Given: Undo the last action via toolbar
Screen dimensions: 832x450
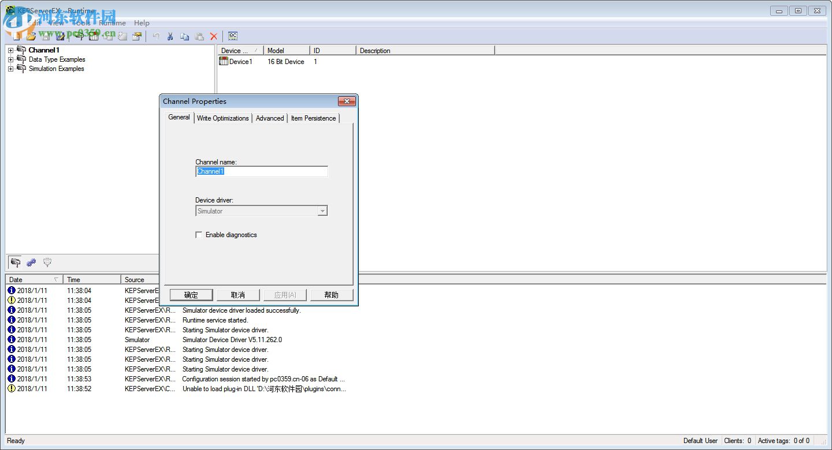Looking at the screenshot, I should pyautogui.click(x=156, y=36).
